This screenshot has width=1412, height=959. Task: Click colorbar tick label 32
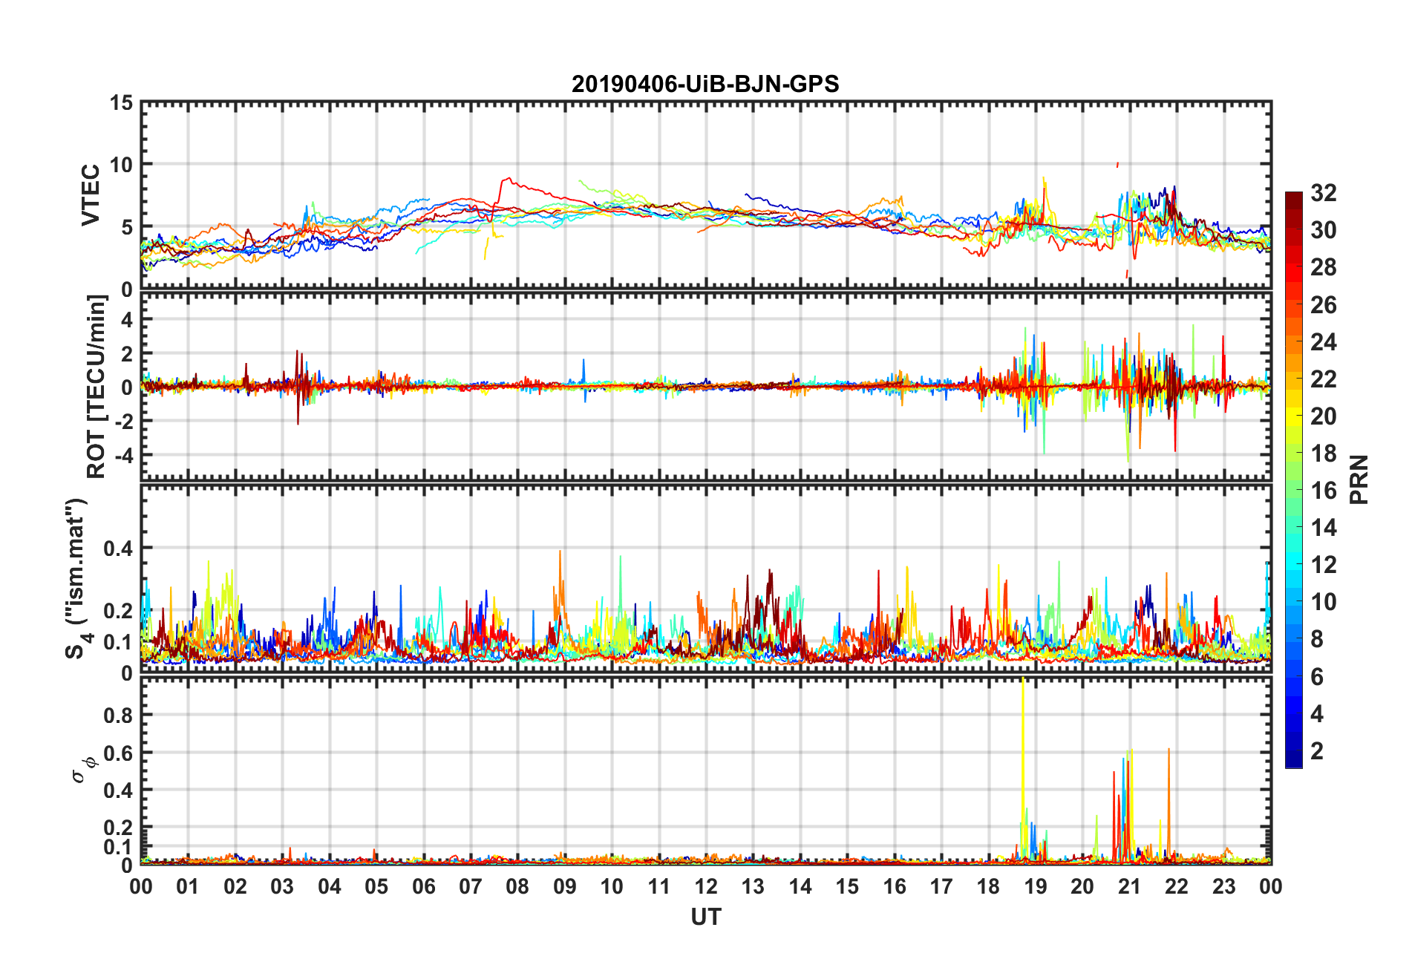pos(1324,193)
